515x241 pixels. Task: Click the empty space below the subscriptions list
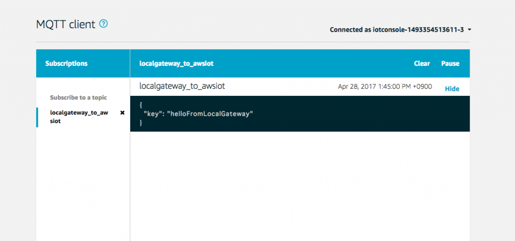click(x=83, y=184)
